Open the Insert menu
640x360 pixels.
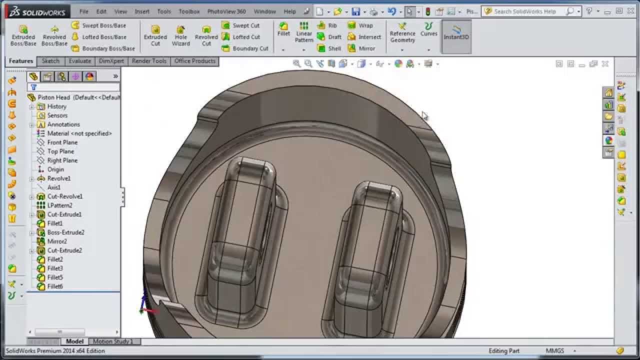(142, 11)
